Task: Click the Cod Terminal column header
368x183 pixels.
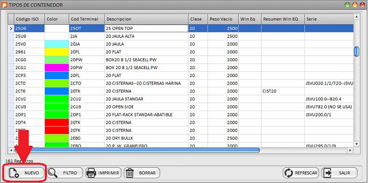Action: click(86, 19)
